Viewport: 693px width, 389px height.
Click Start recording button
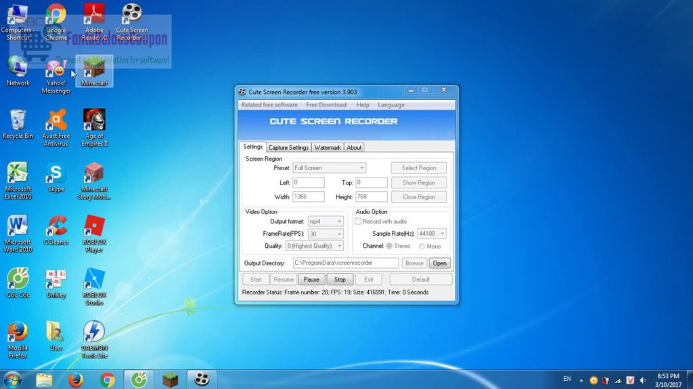click(x=256, y=280)
